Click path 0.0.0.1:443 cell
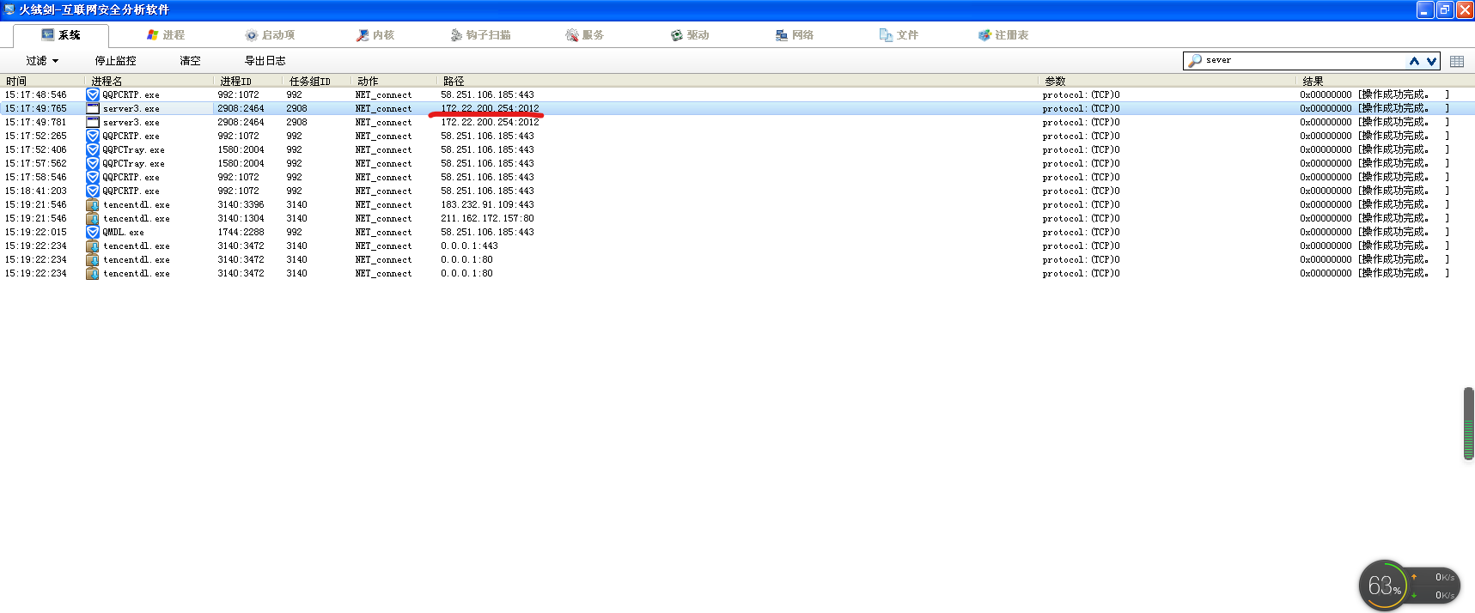Viewport: 1475px width, 613px height. click(x=469, y=246)
